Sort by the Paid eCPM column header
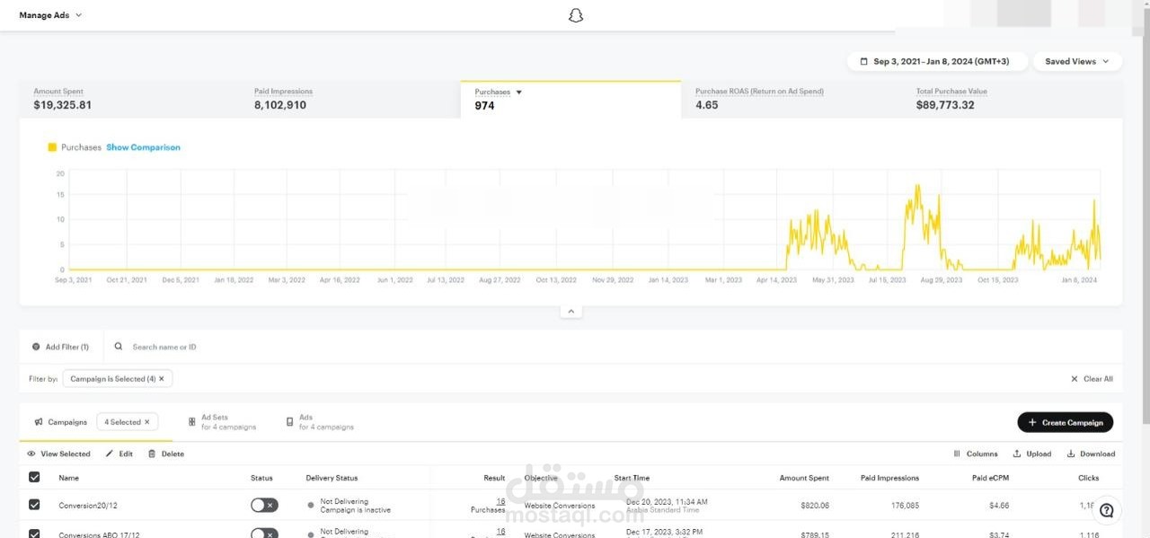This screenshot has width=1150, height=538. click(992, 478)
